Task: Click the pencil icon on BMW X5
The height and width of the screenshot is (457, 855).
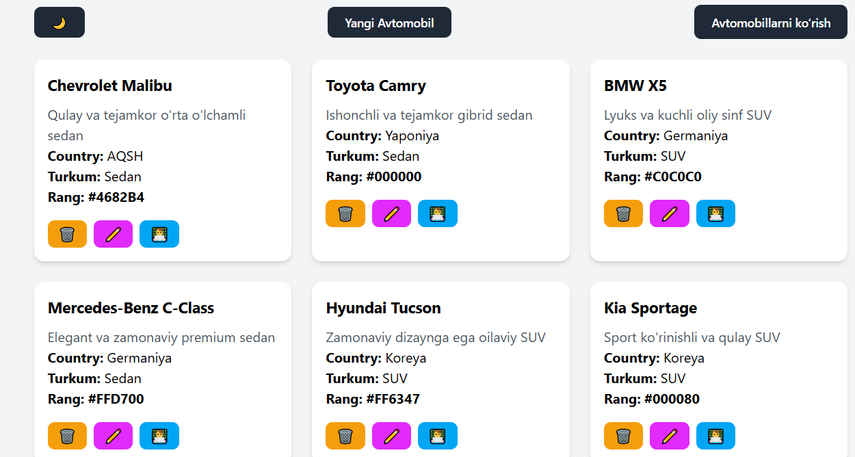Action: 669,213
